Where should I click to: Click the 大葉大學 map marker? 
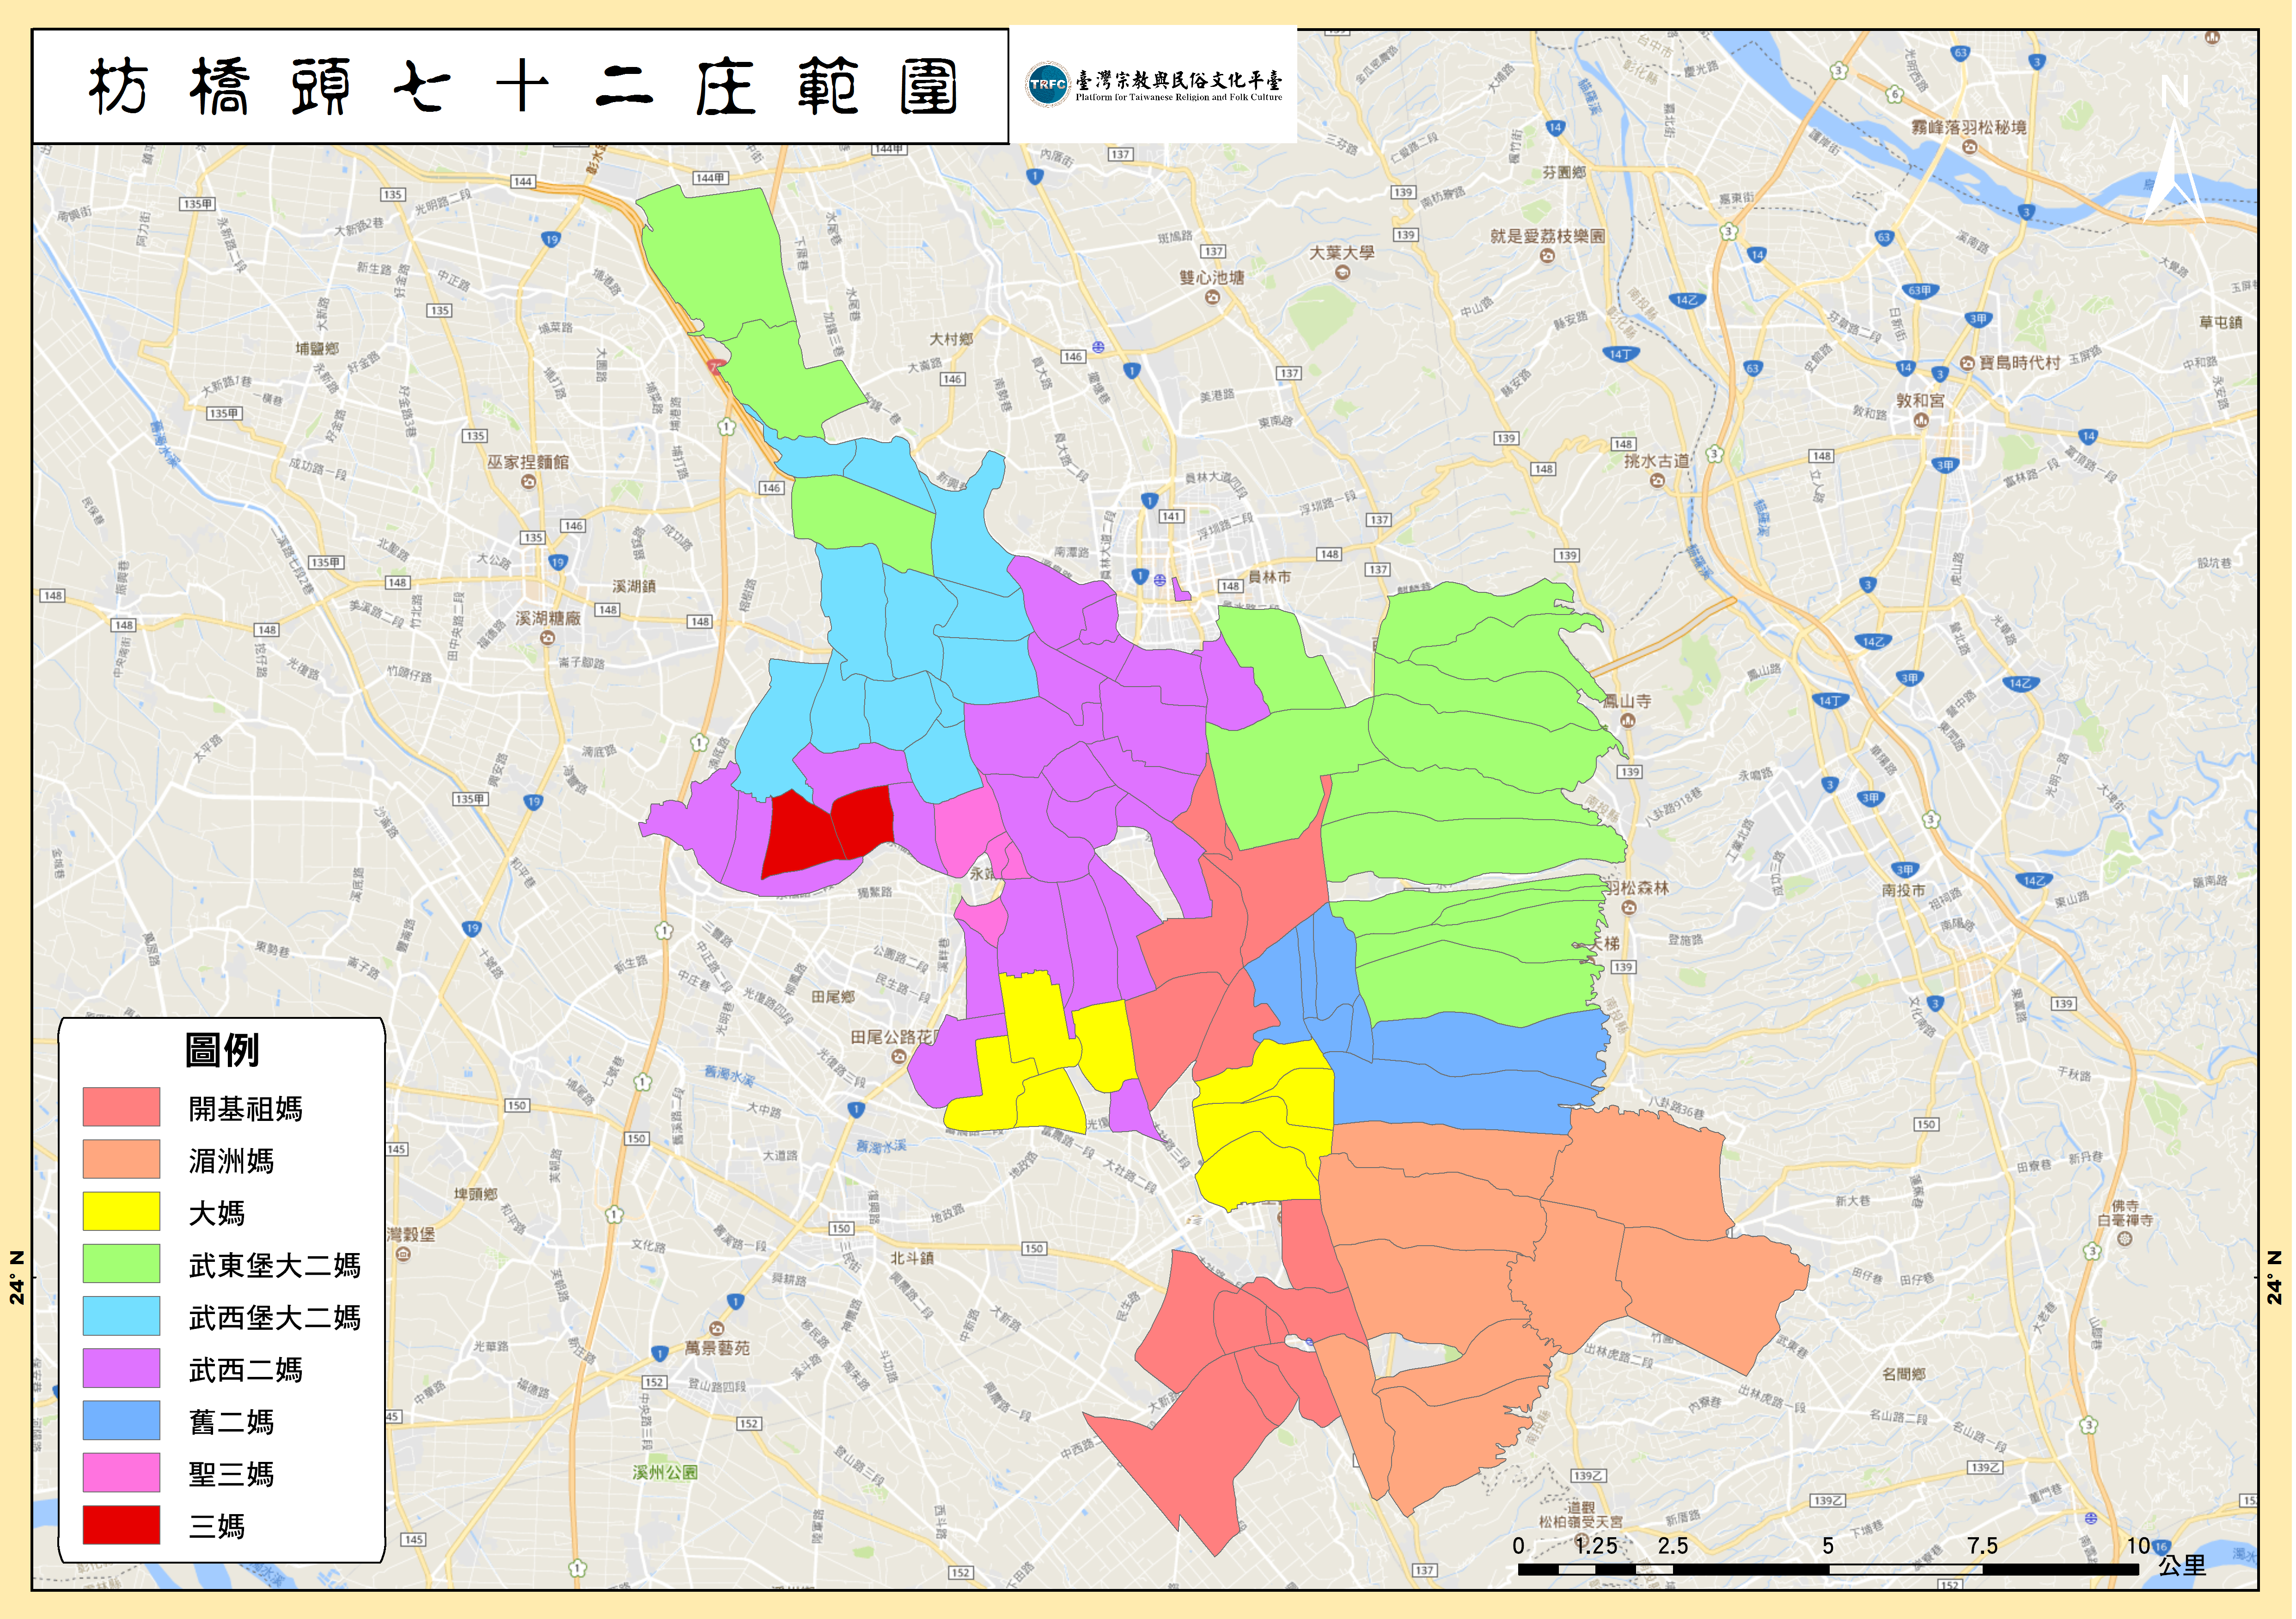pyautogui.click(x=1342, y=272)
